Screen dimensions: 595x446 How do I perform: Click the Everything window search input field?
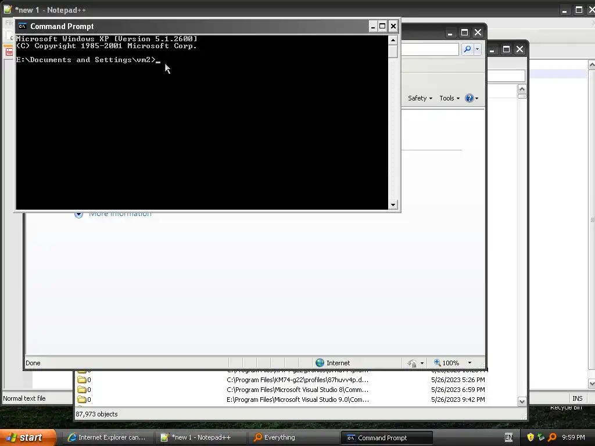click(x=506, y=76)
